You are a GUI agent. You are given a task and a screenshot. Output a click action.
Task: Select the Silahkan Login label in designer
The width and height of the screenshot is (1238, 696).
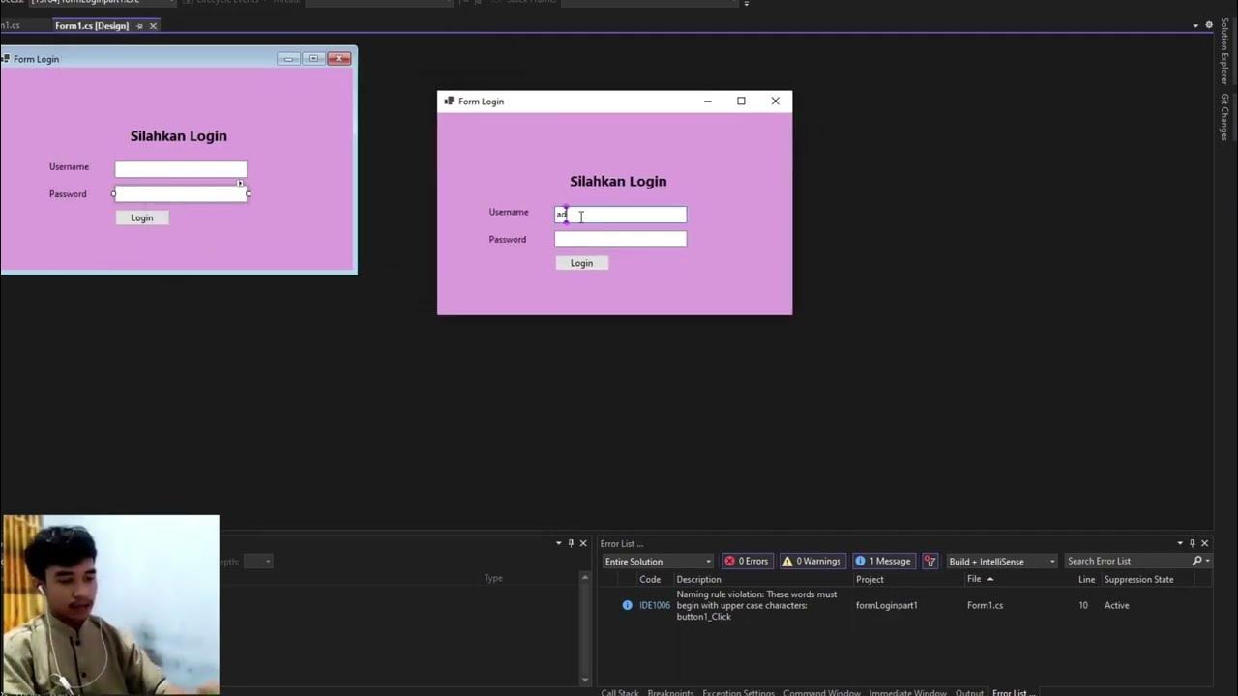click(x=179, y=136)
